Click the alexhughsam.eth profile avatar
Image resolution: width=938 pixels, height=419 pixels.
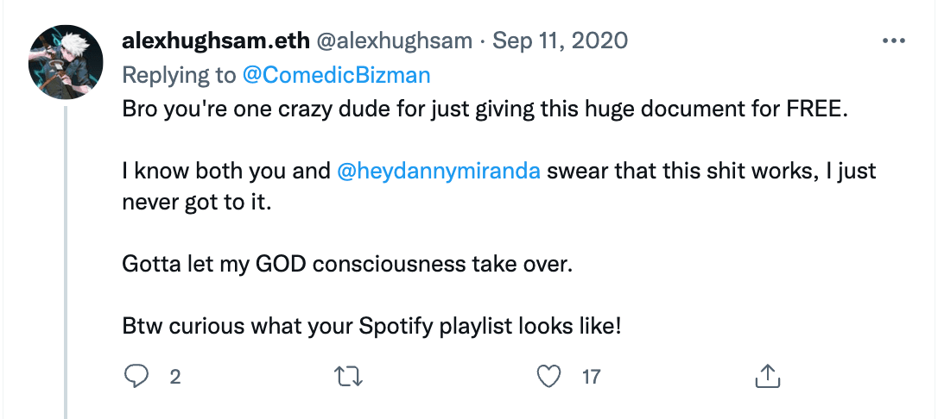point(66,62)
